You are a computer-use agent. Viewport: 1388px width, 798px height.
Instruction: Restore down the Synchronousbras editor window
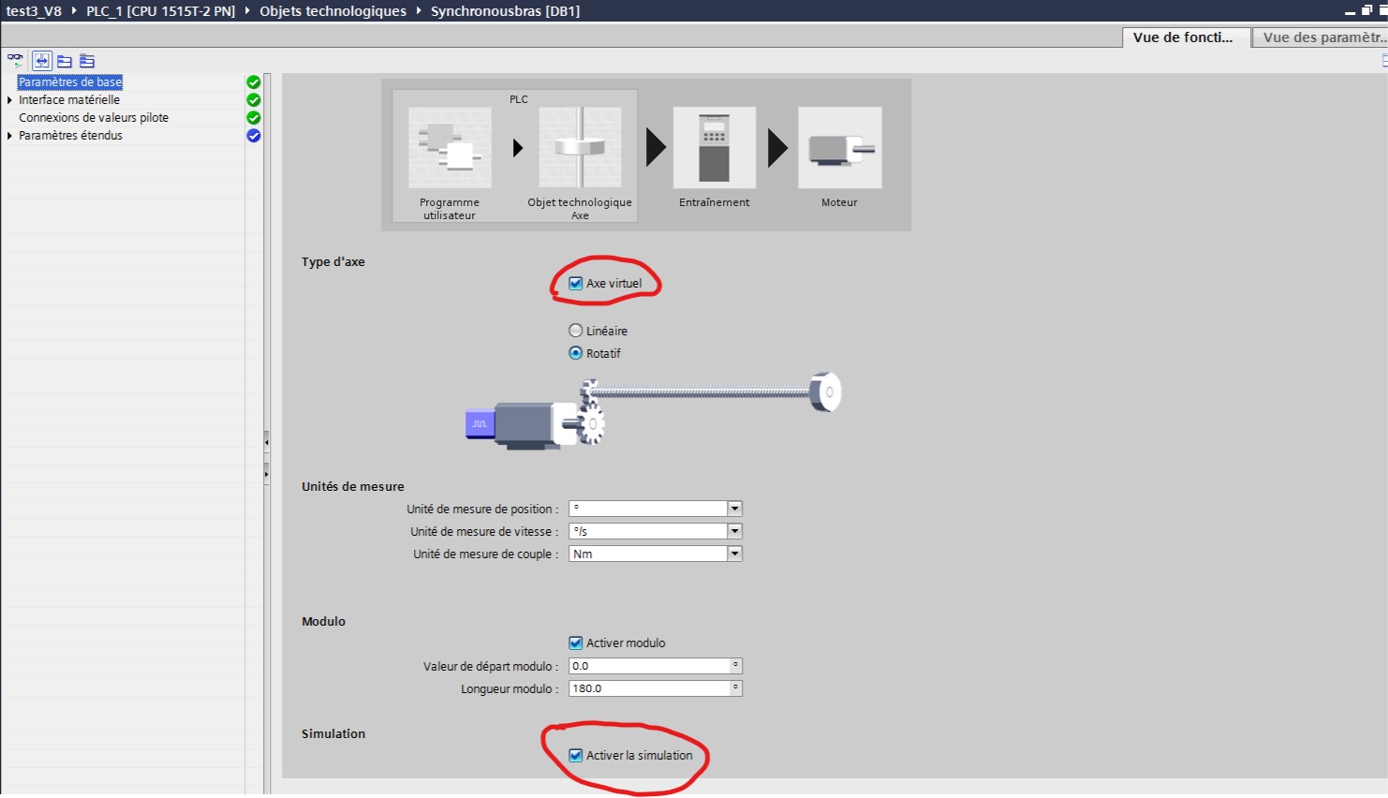click(x=1366, y=10)
